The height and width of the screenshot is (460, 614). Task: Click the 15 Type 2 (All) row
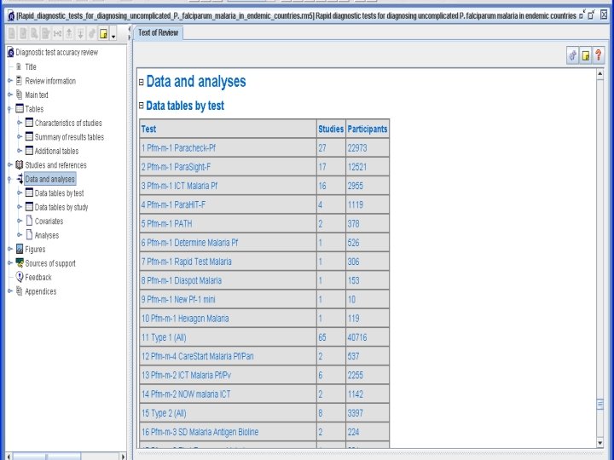[264, 413]
